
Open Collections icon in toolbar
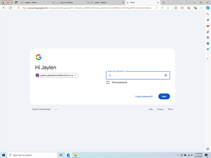(x=189, y=8)
